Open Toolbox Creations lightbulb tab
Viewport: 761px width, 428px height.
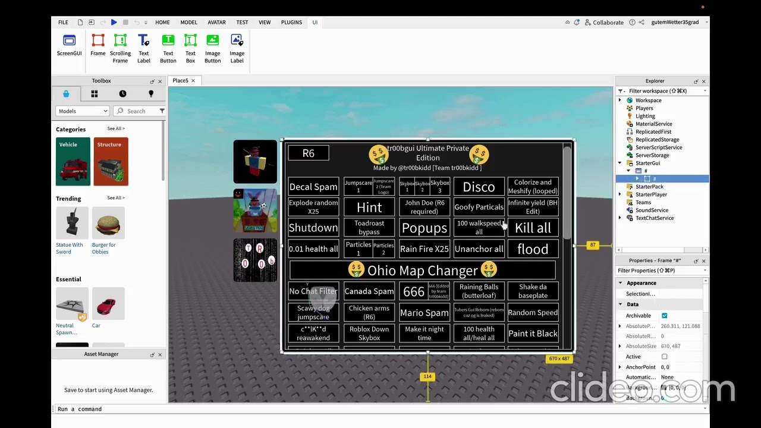[151, 94]
